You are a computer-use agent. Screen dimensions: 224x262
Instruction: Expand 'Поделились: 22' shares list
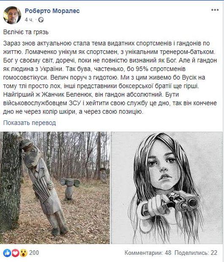click(196, 253)
